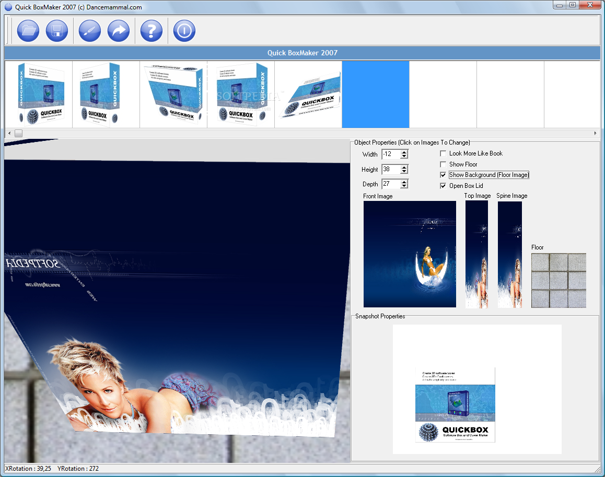Enable Look More Like Book checkbox
The width and height of the screenshot is (605, 477).
[x=443, y=153]
